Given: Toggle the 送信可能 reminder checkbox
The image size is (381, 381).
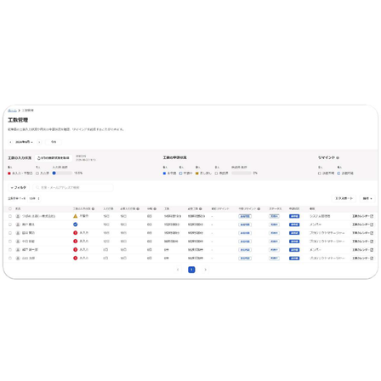Looking at the screenshot, I should (338, 173).
